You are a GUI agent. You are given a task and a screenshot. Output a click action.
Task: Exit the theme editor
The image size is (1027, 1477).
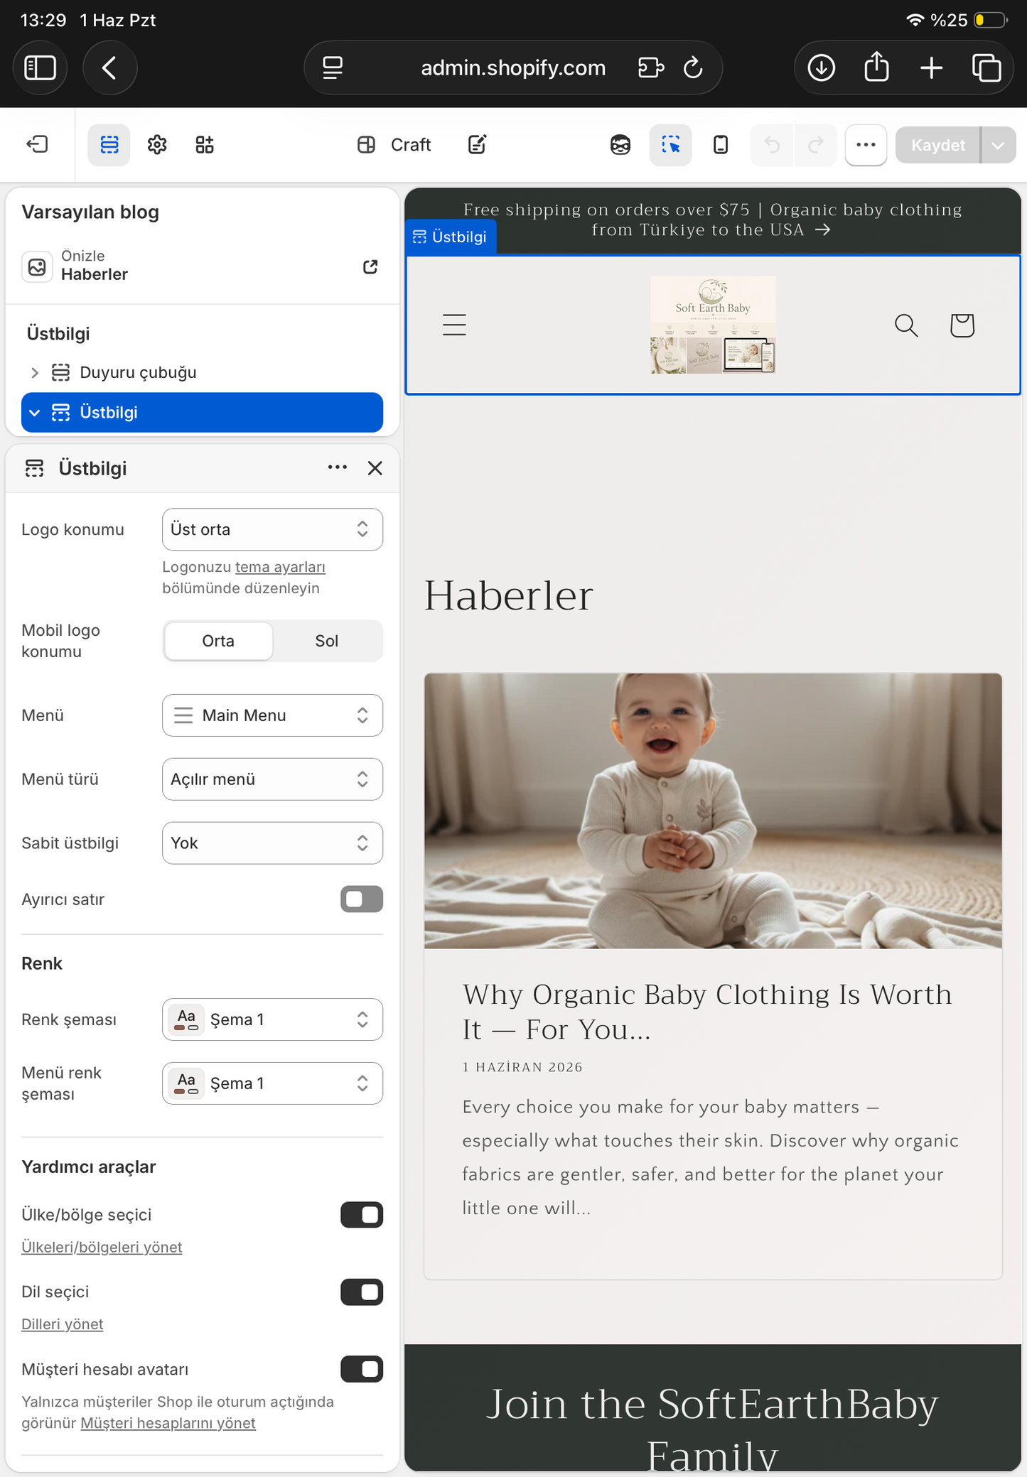(38, 145)
